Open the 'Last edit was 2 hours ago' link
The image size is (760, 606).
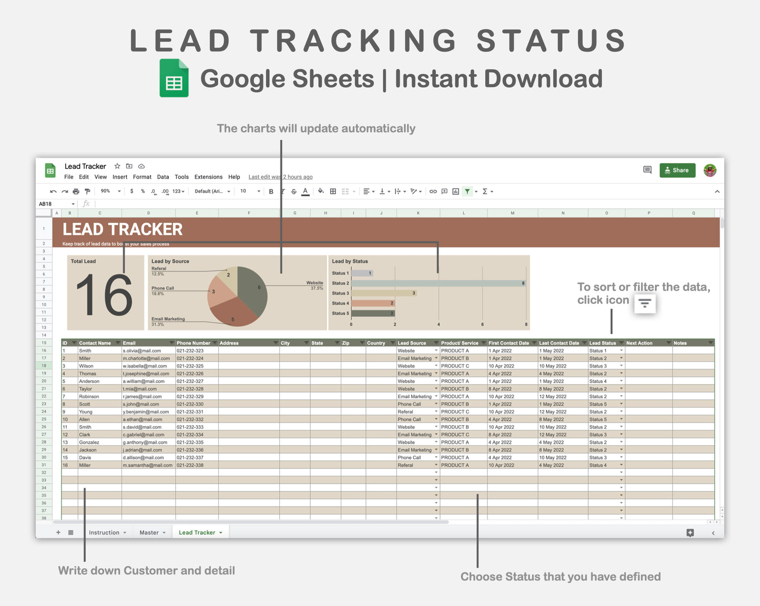pos(280,177)
